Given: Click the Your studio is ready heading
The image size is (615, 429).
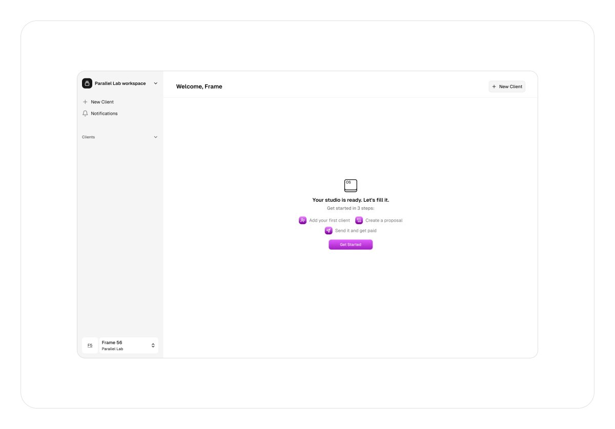Looking at the screenshot, I should [351, 200].
